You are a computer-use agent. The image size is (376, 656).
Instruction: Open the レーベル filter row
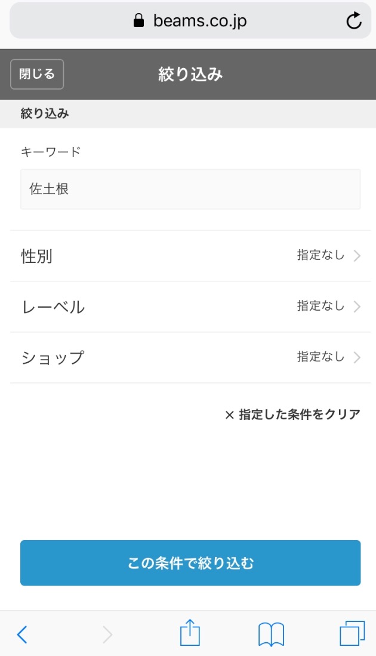(x=179, y=307)
